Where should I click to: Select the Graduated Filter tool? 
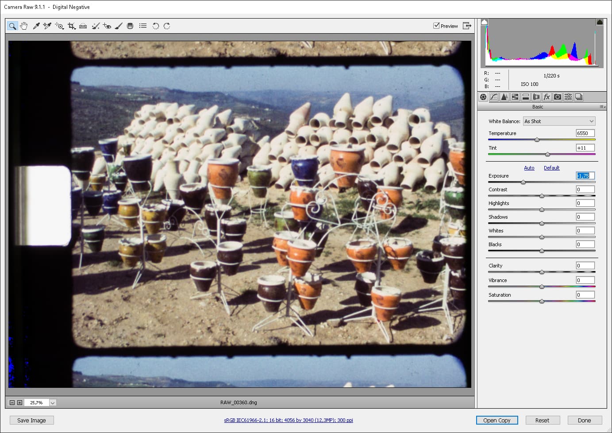coord(130,26)
